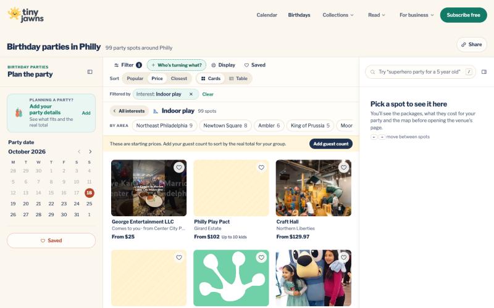The width and height of the screenshot is (494, 308).
Task: Show Saved spots from toolbar
Action: click(255, 65)
